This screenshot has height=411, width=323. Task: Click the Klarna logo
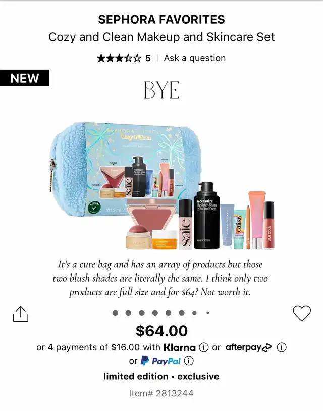[180, 348]
